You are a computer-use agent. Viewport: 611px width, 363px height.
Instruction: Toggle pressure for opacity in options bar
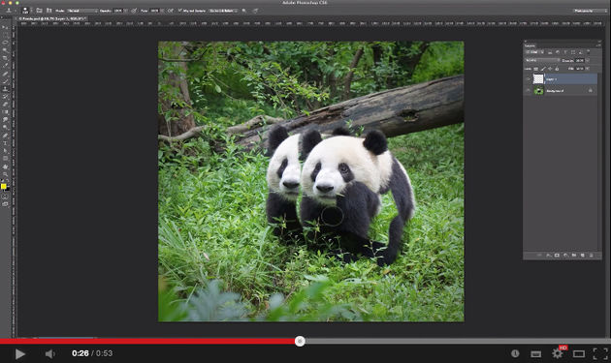click(x=134, y=11)
